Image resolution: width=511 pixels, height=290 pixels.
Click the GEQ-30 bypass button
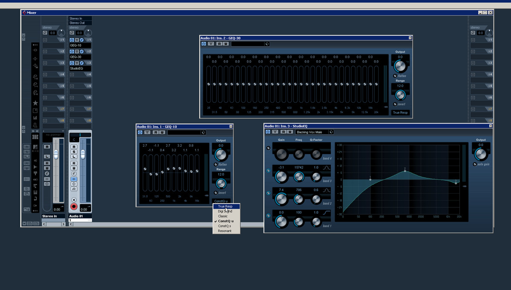pyautogui.click(x=211, y=44)
